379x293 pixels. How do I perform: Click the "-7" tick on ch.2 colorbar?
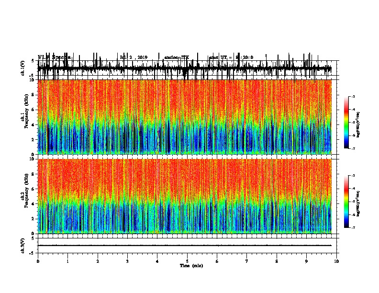point(353,227)
